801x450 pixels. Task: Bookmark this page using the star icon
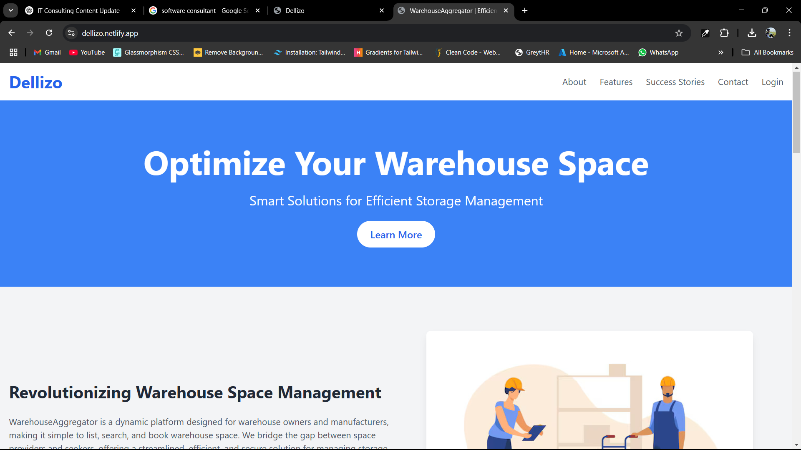[679, 32]
